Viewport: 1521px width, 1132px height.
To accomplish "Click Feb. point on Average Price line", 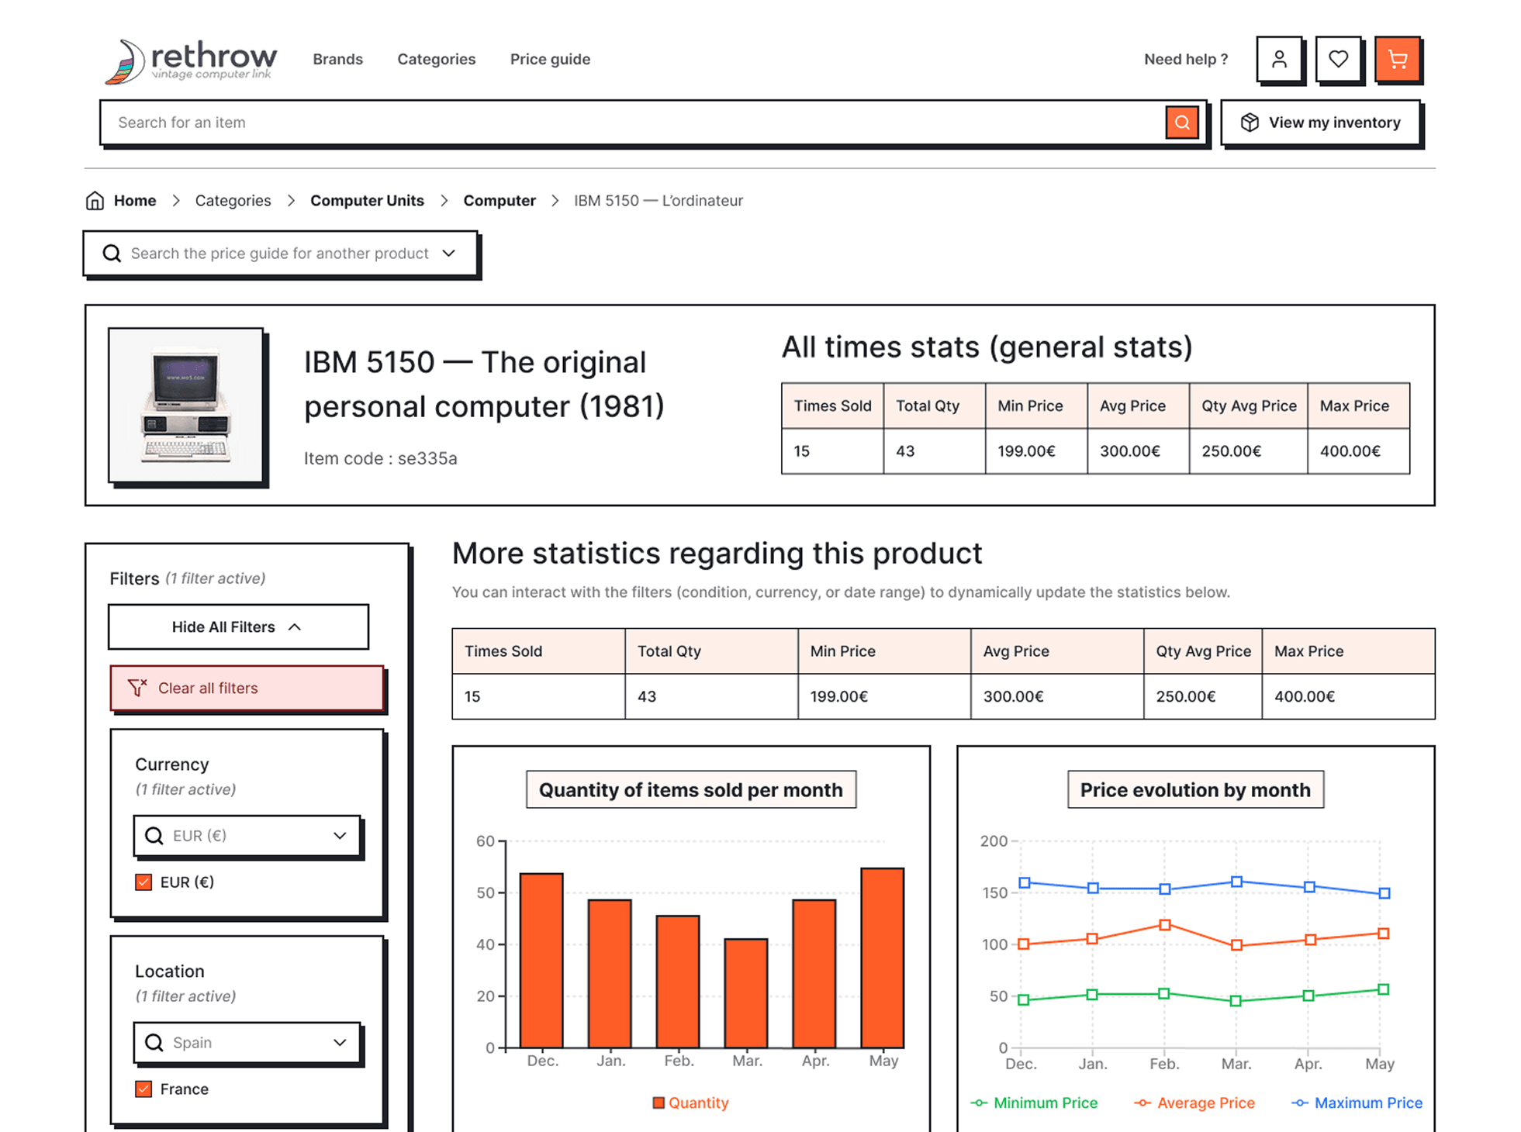I will click(x=1164, y=925).
